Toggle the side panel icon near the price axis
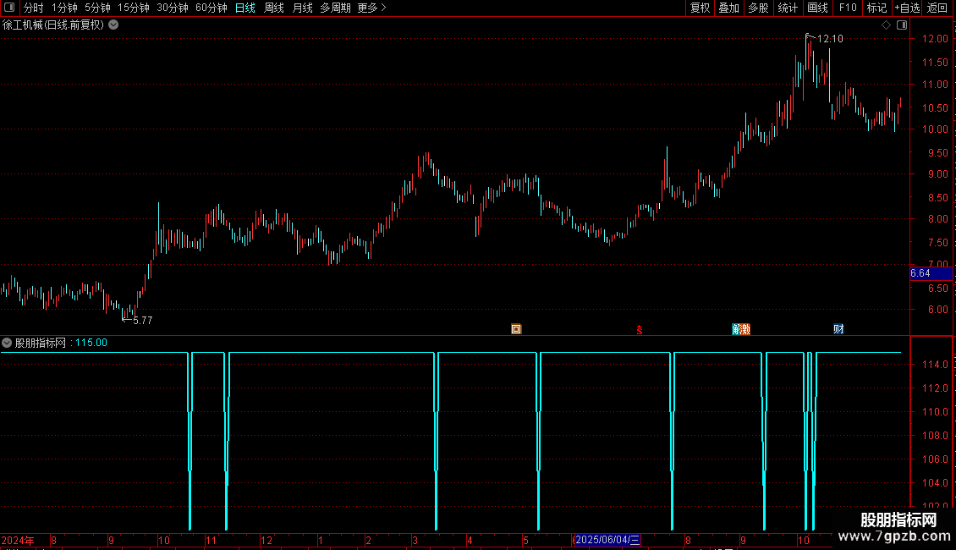956x550 pixels. point(902,25)
